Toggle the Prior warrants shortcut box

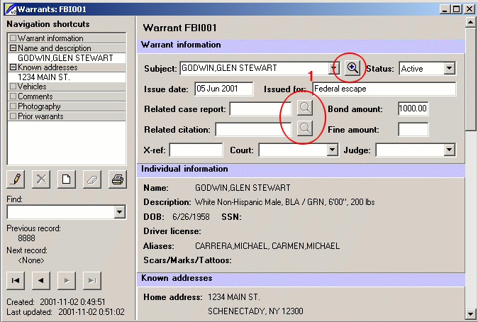(13, 116)
